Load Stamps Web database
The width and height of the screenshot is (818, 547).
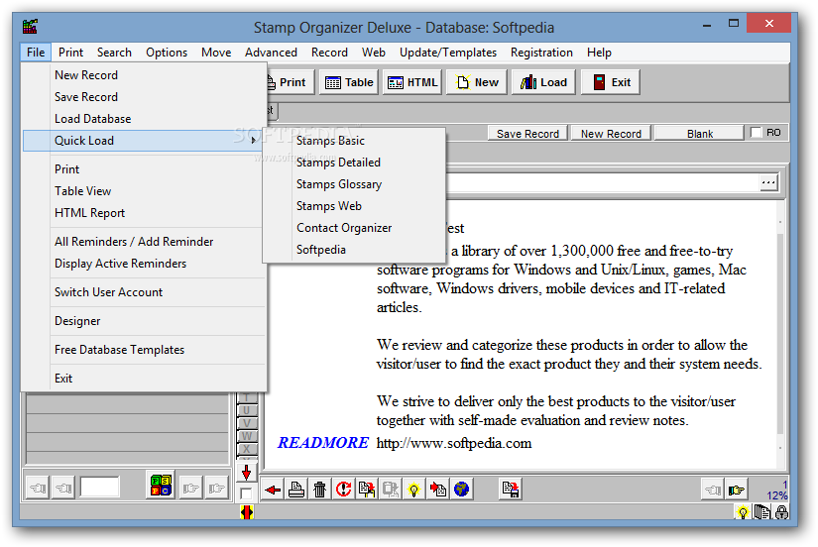pos(355,206)
